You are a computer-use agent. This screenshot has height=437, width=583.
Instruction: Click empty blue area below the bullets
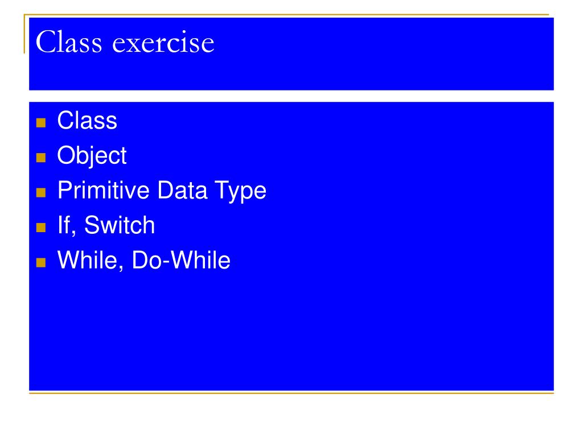pos(291,331)
